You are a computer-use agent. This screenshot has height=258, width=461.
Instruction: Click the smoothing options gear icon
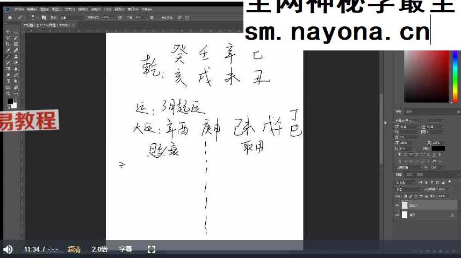152,18
